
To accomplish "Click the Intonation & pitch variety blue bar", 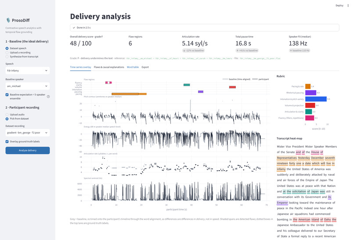I will (316, 99).
